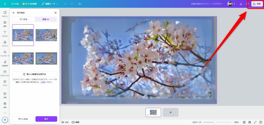
Task: Click 新しい結果を生成する button
Action: click(x=35, y=74)
